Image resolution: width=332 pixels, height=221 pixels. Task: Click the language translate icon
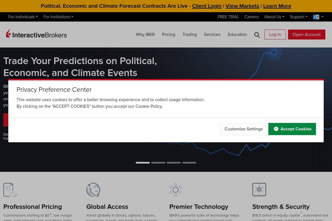click(316, 17)
